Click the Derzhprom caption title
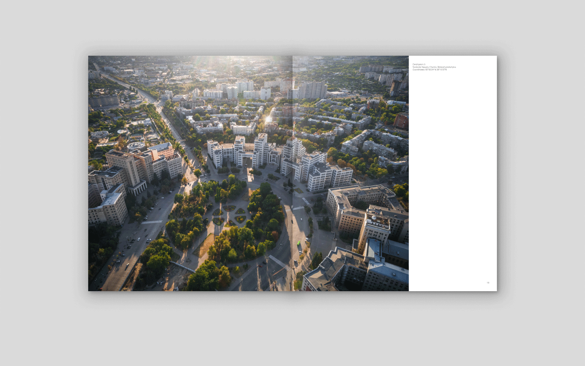Screen dimensions: 585x366 [x=419, y=64]
